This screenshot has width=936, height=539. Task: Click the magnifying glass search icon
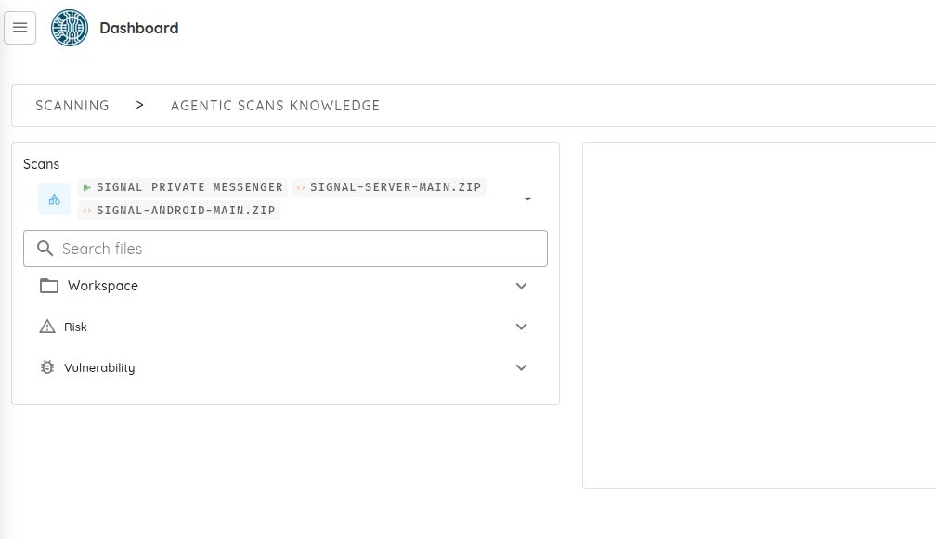point(45,248)
